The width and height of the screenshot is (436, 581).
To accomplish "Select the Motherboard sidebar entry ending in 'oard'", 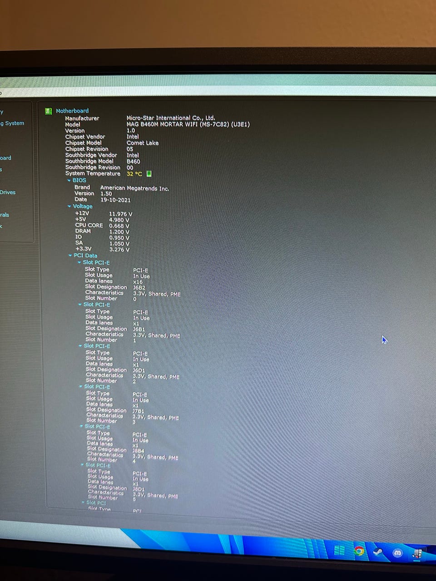I will pos(6,158).
